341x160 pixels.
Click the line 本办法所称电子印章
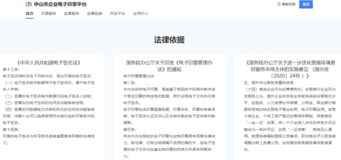169,96
